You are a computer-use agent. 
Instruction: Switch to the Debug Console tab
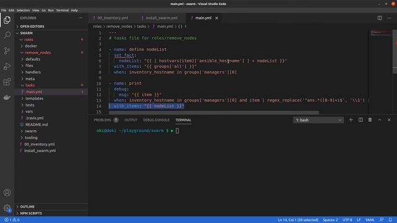click(x=156, y=120)
